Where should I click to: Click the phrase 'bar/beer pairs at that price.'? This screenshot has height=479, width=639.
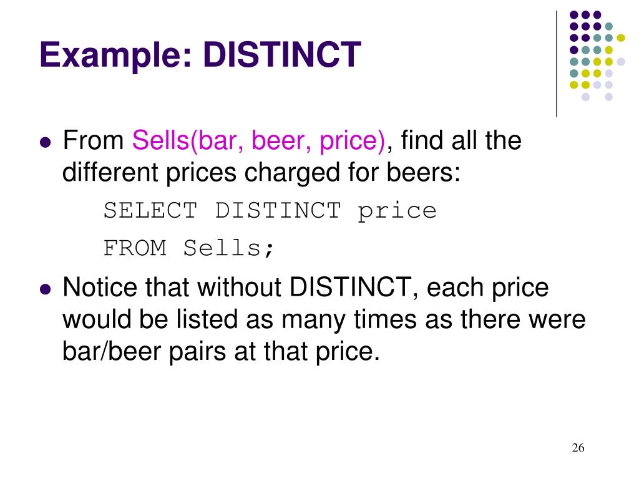[221, 351]
